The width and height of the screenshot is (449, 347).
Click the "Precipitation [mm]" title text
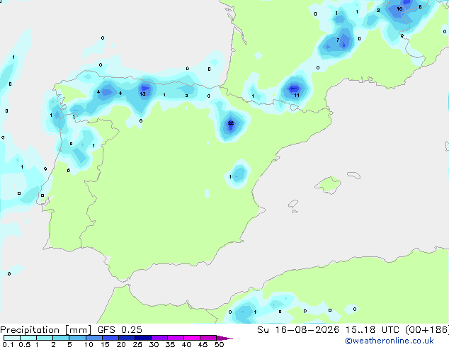[45, 330]
